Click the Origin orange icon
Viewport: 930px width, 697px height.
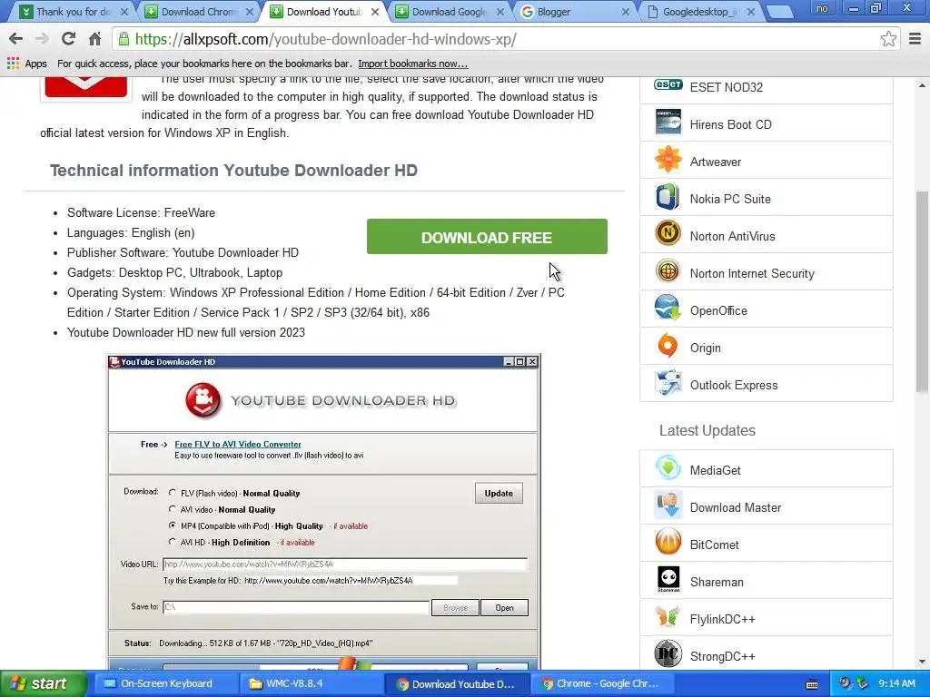click(668, 346)
